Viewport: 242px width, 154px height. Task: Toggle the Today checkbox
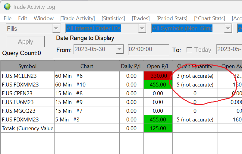[x=189, y=50]
